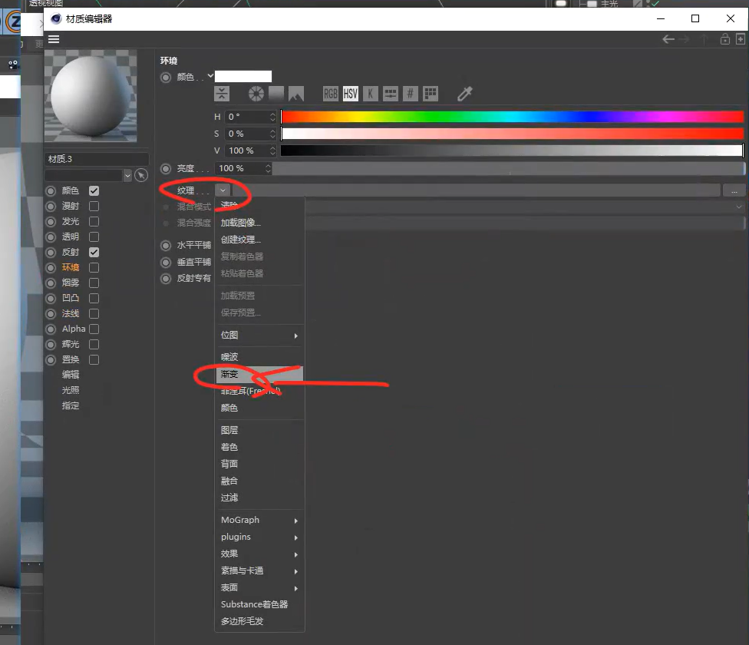749x645 pixels.
Task: Toggle the hex color (#) mode
Action: [x=411, y=94]
